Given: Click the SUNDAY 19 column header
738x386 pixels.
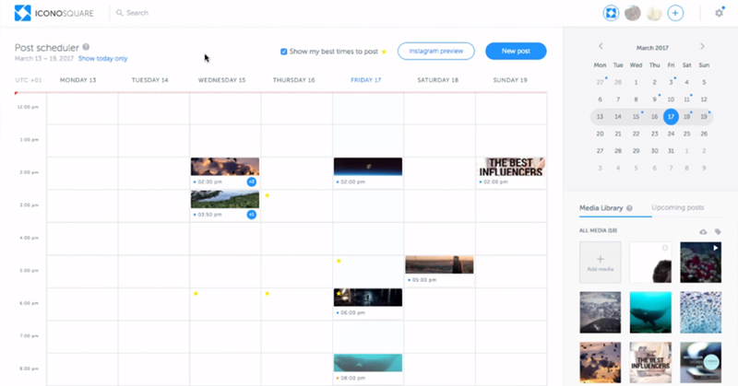Looking at the screenshot, I should point(510,80).
